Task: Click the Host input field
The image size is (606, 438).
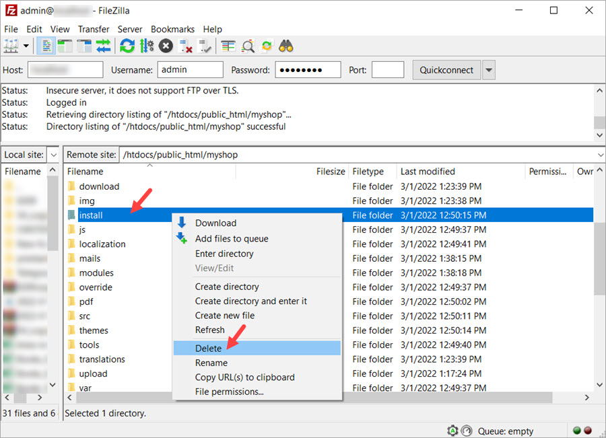Action: click(x=65, y=70)
